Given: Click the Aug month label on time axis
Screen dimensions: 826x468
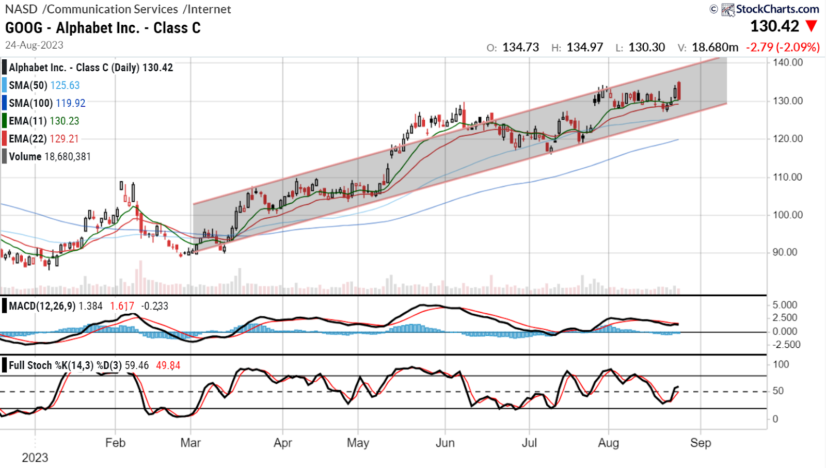Looking at the screenshot, I should [609, 443].
